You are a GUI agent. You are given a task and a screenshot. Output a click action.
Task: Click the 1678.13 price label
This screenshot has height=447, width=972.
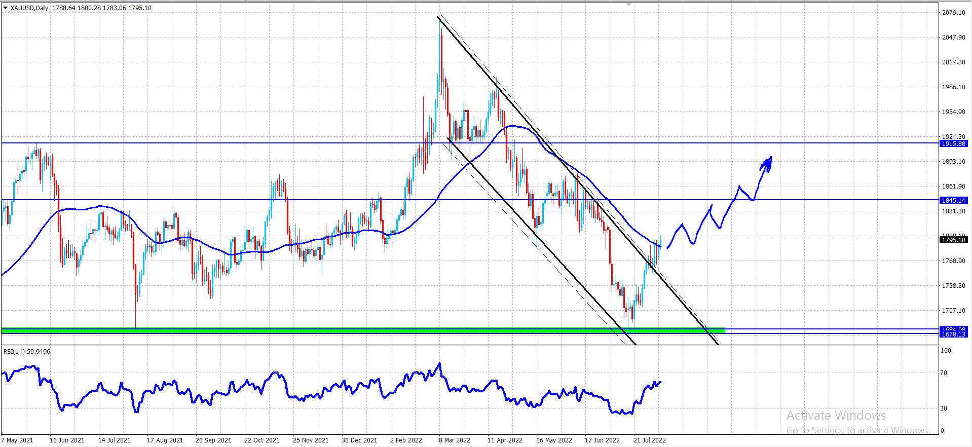(x=953, y=334)
